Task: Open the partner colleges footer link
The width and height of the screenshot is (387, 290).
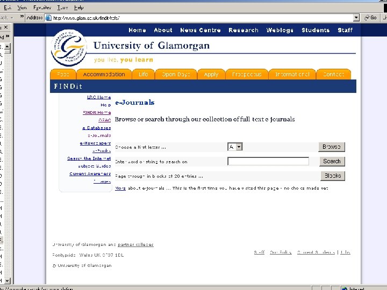Action: [135, 245]
